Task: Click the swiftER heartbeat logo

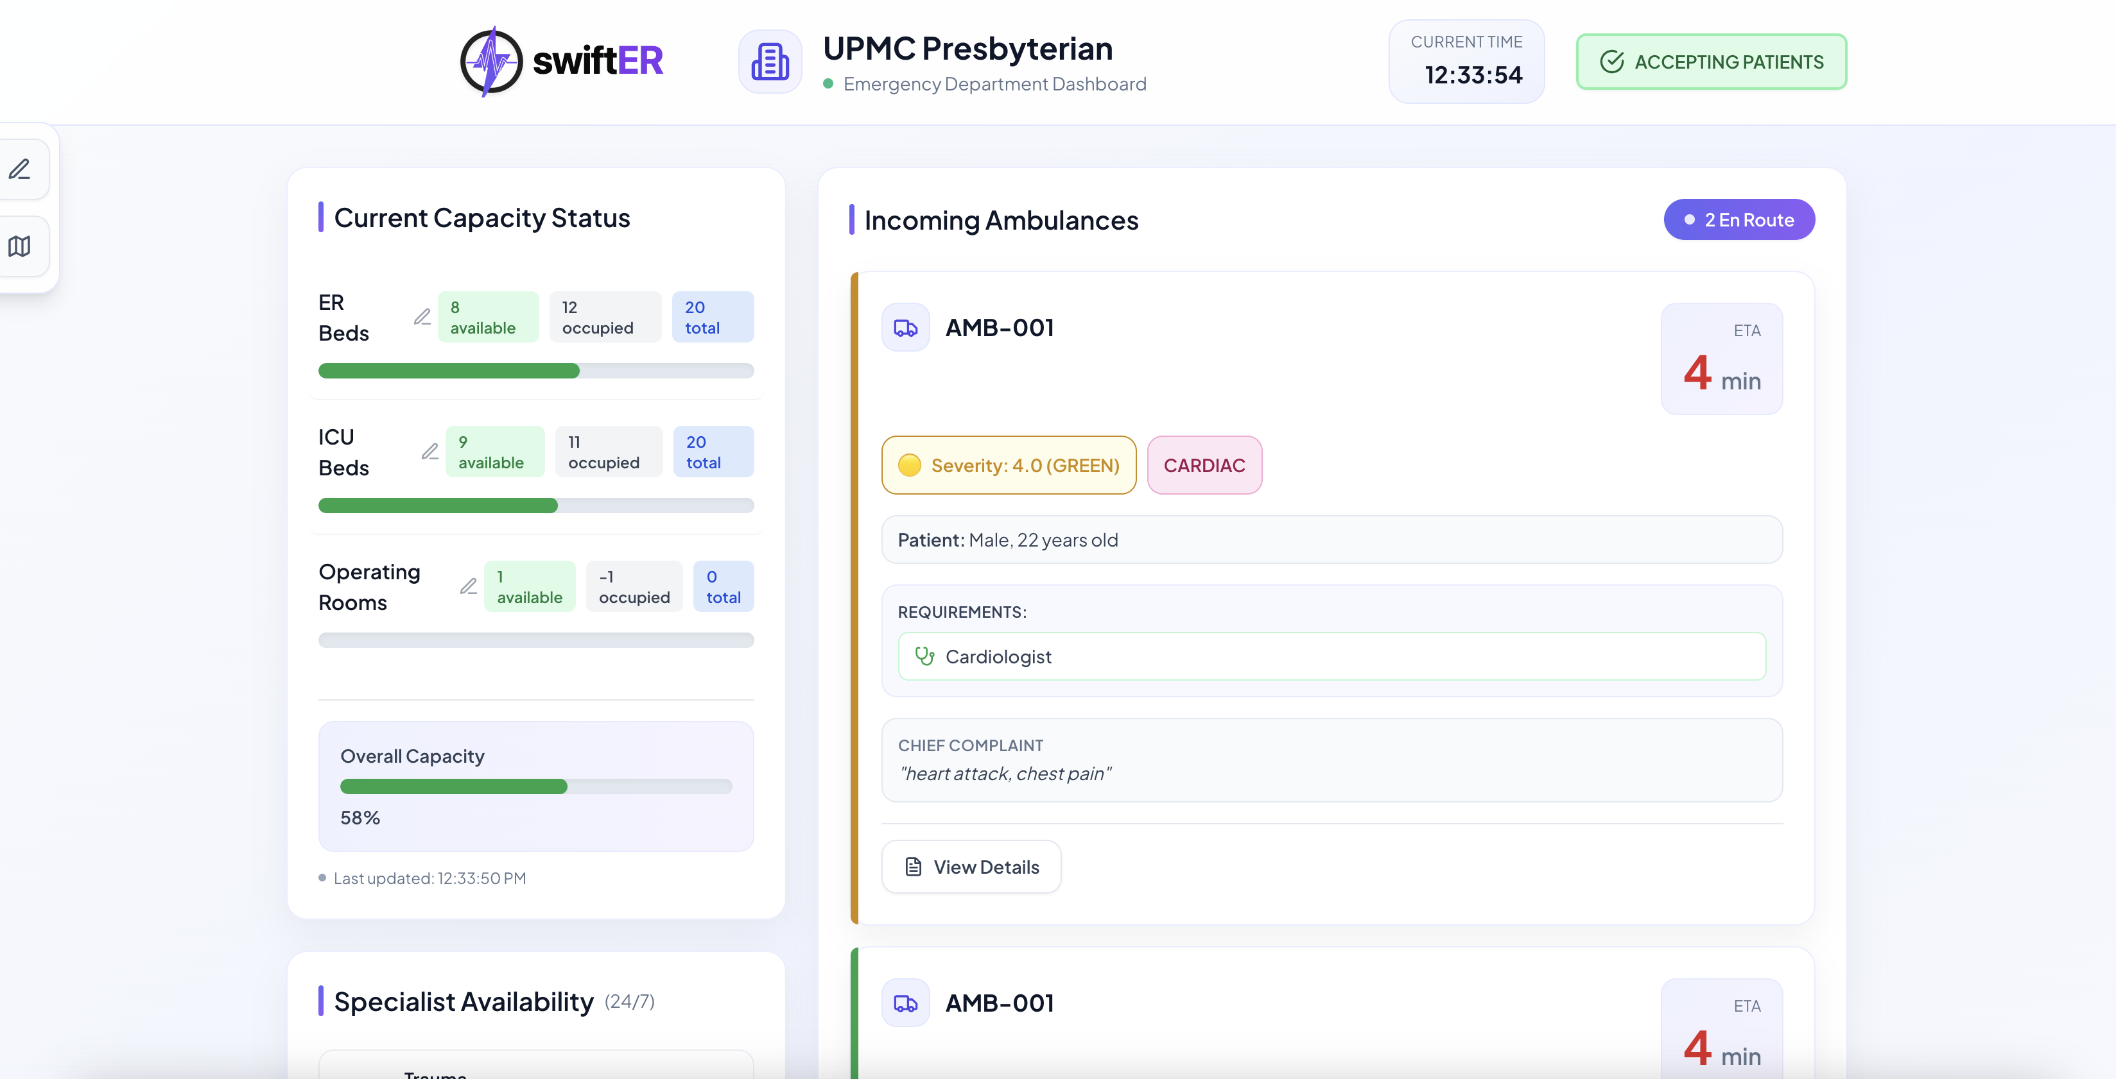Action: (x=491, y=62)
